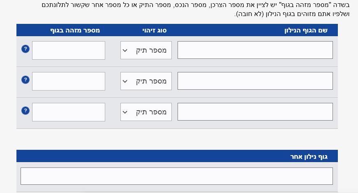Image resolution: width=358 pixels, height=193 pixels.
Task: Select the third row's body name input
Action: (x=255, y=112)
